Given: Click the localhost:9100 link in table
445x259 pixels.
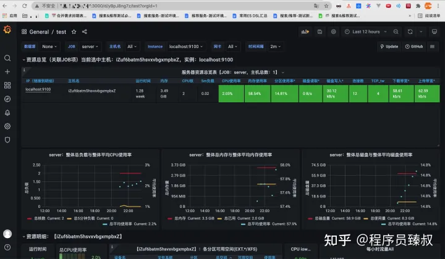Looking at the screenshot, I should [x=38, y=89].
